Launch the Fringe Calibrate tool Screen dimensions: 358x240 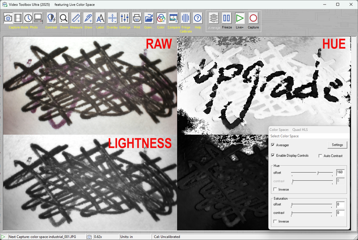point(186,18)
